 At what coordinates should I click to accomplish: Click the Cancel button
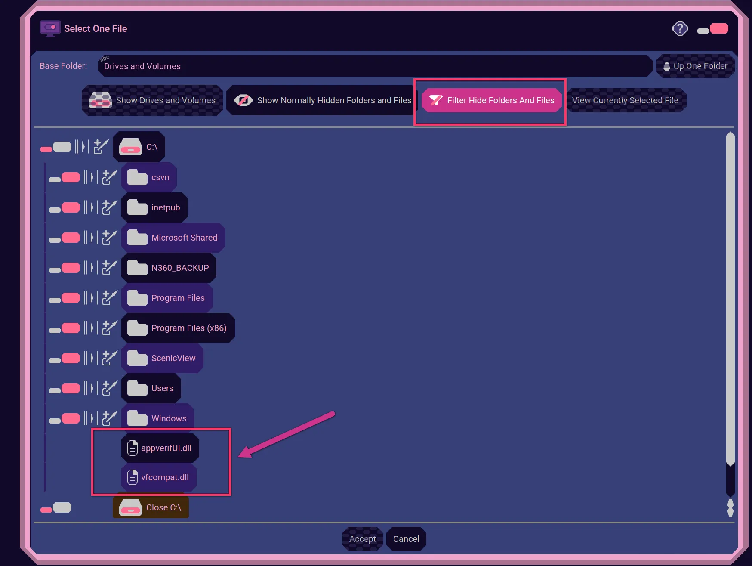click(x=406, y=539)
